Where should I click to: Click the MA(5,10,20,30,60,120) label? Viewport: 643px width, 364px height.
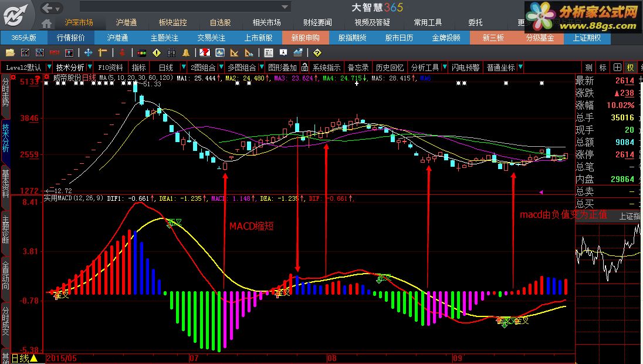136,77
